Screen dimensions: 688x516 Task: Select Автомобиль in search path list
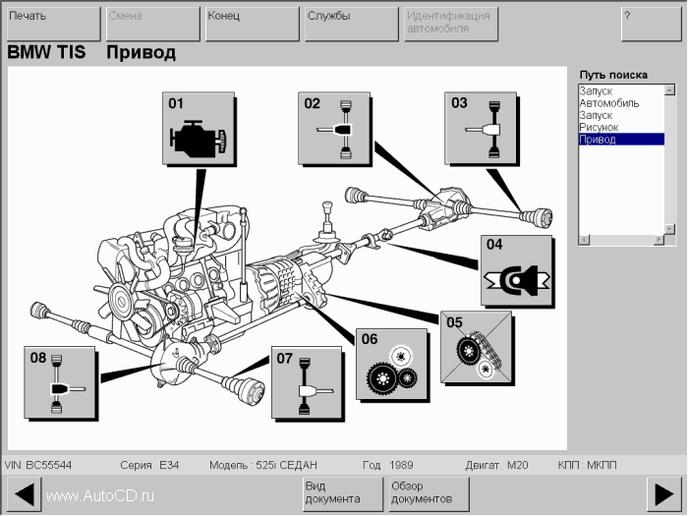(621, 103)
